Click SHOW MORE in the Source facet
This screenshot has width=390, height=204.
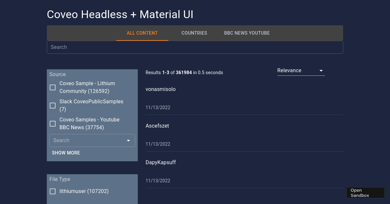[66, 153]
